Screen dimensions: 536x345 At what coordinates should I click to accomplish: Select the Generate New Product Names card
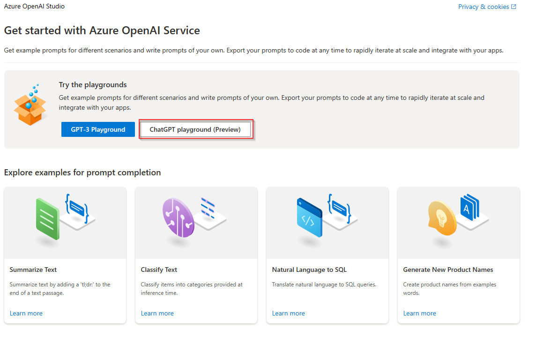coord(458,255)
